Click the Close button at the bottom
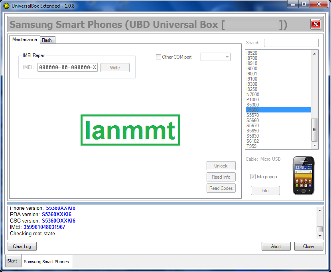 tap(308, 246)
